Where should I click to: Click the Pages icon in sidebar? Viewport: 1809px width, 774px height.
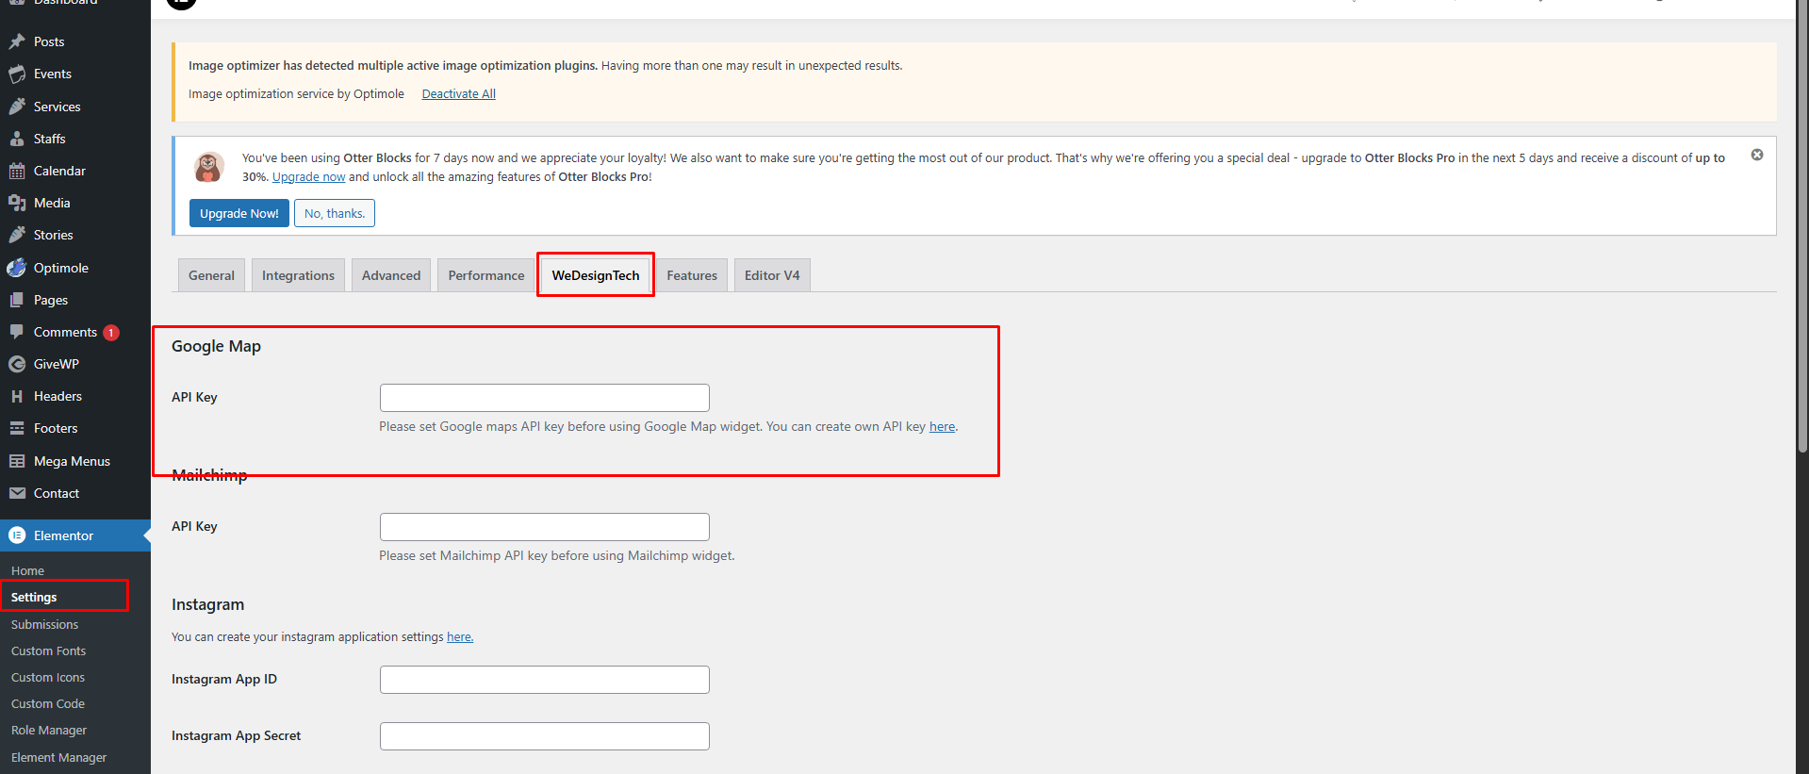(17, 300)
